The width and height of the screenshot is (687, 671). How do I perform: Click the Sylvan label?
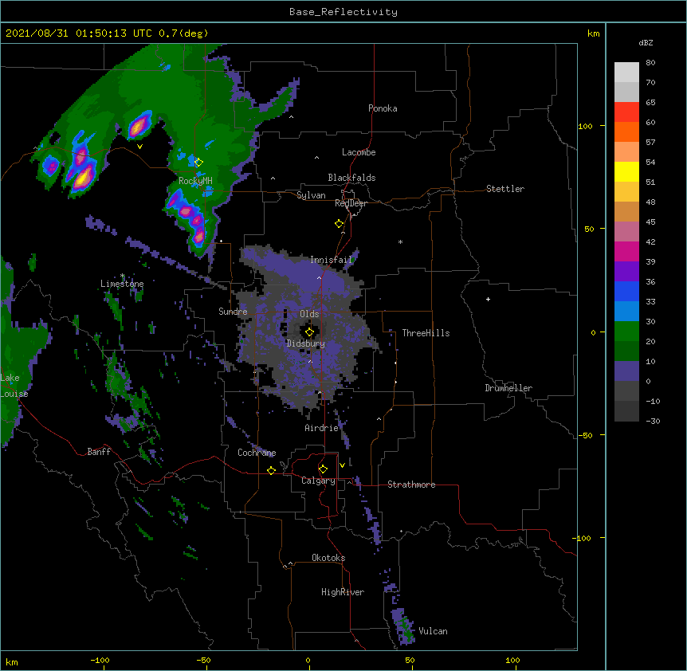pyautogui.click(x=311, y=195)
